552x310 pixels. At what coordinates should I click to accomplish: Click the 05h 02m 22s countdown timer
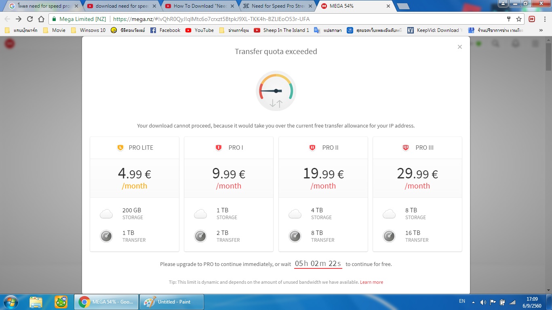(318, 264)
